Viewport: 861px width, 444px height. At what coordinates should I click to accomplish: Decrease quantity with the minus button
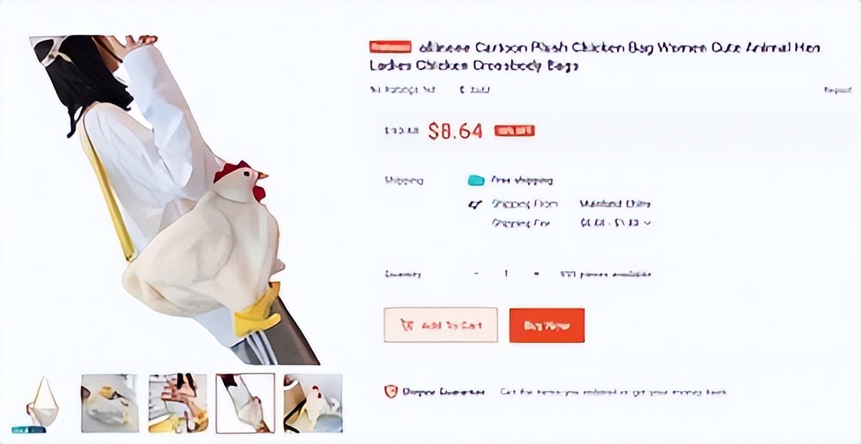[475, 274]
